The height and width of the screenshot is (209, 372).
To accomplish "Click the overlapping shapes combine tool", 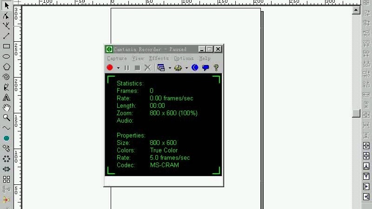I will point(7,148).
